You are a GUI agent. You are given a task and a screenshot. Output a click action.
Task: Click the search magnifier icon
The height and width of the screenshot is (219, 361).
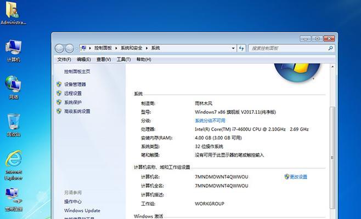(331, 48)
